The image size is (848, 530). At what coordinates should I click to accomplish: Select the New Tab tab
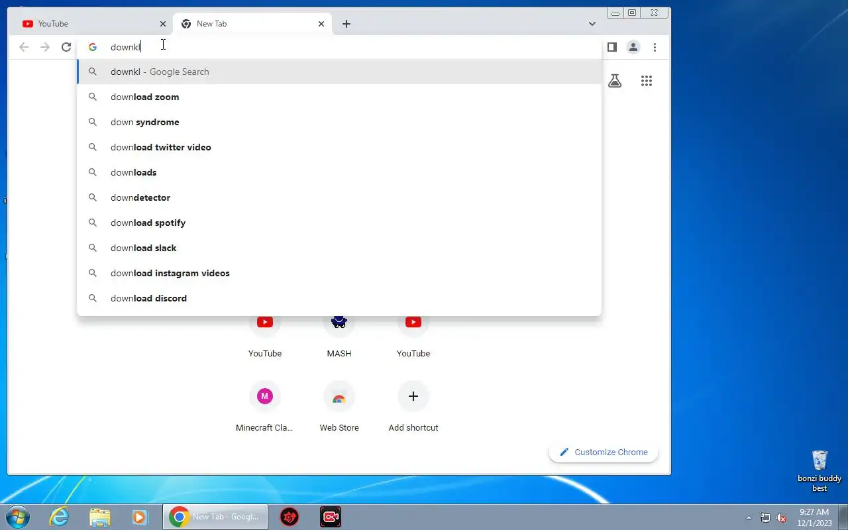click(x=252, y=24)
